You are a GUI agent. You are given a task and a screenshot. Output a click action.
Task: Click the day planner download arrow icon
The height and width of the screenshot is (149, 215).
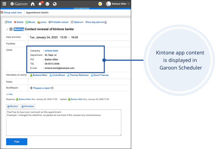pos(106,22)
